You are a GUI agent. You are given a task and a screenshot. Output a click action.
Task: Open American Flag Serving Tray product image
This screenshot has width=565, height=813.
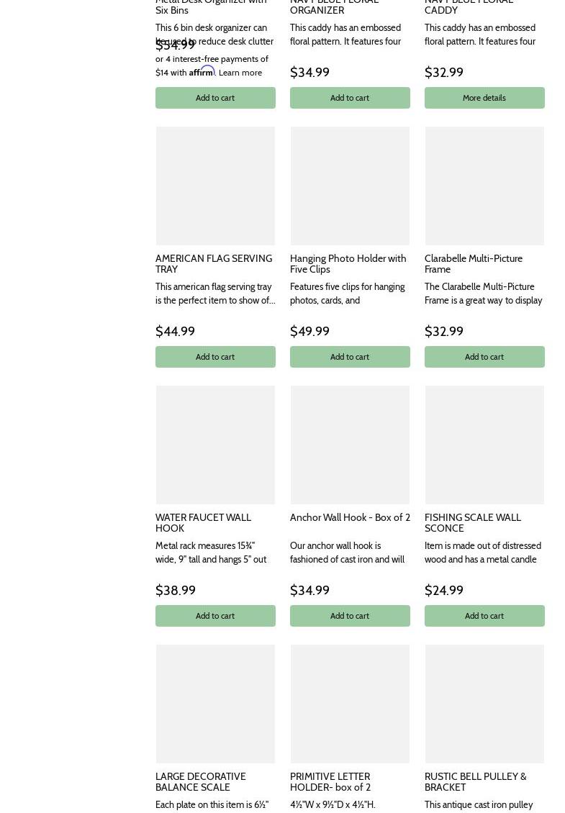215,186
